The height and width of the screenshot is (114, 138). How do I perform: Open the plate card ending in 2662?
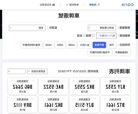point(22,86)
